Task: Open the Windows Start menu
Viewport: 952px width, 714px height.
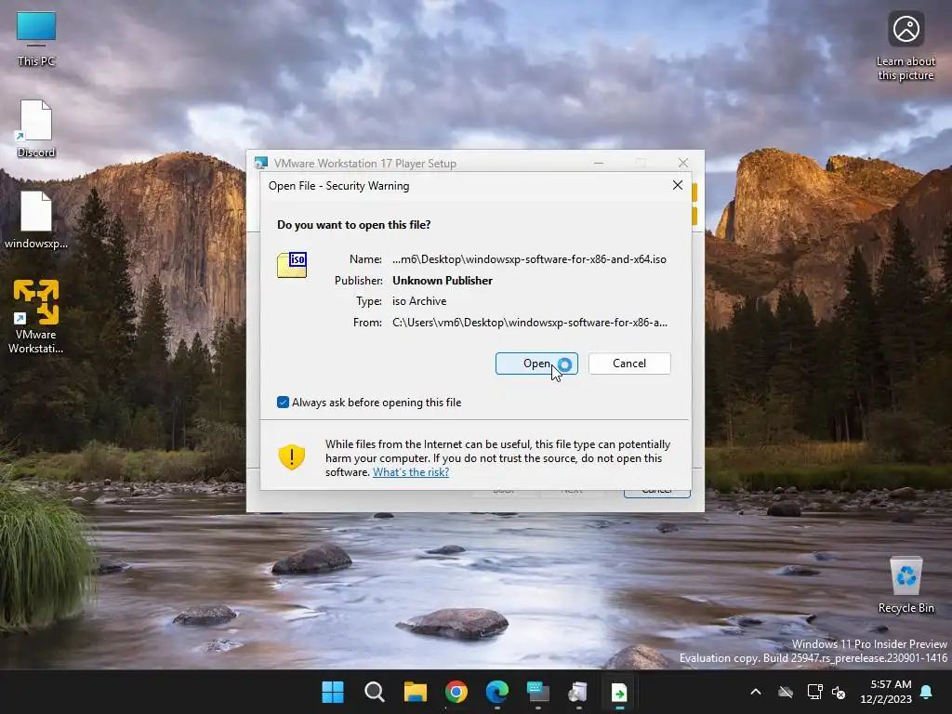Action: click(333, 692)
